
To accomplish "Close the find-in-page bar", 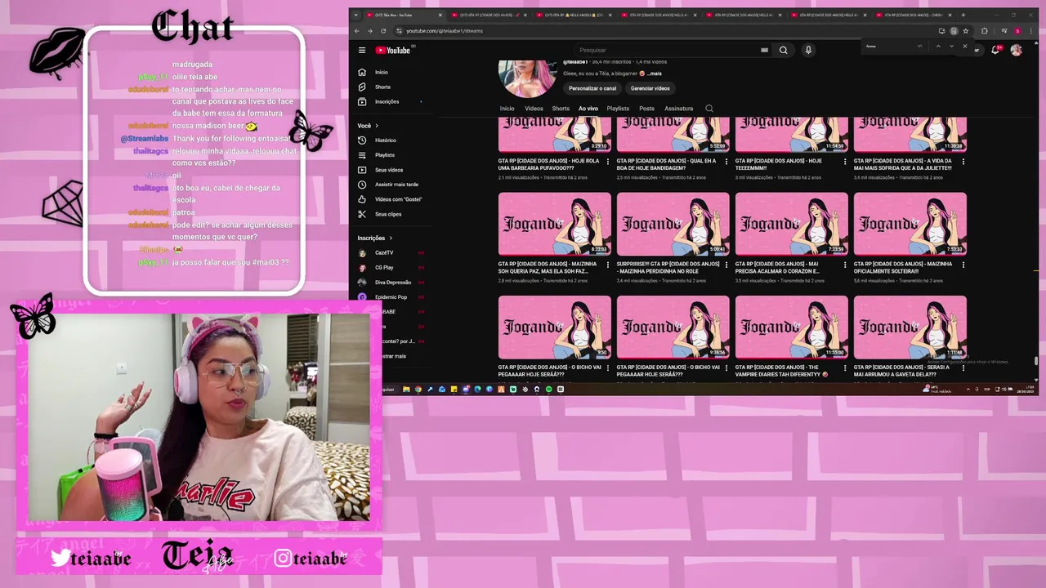I will click(964, 46).
